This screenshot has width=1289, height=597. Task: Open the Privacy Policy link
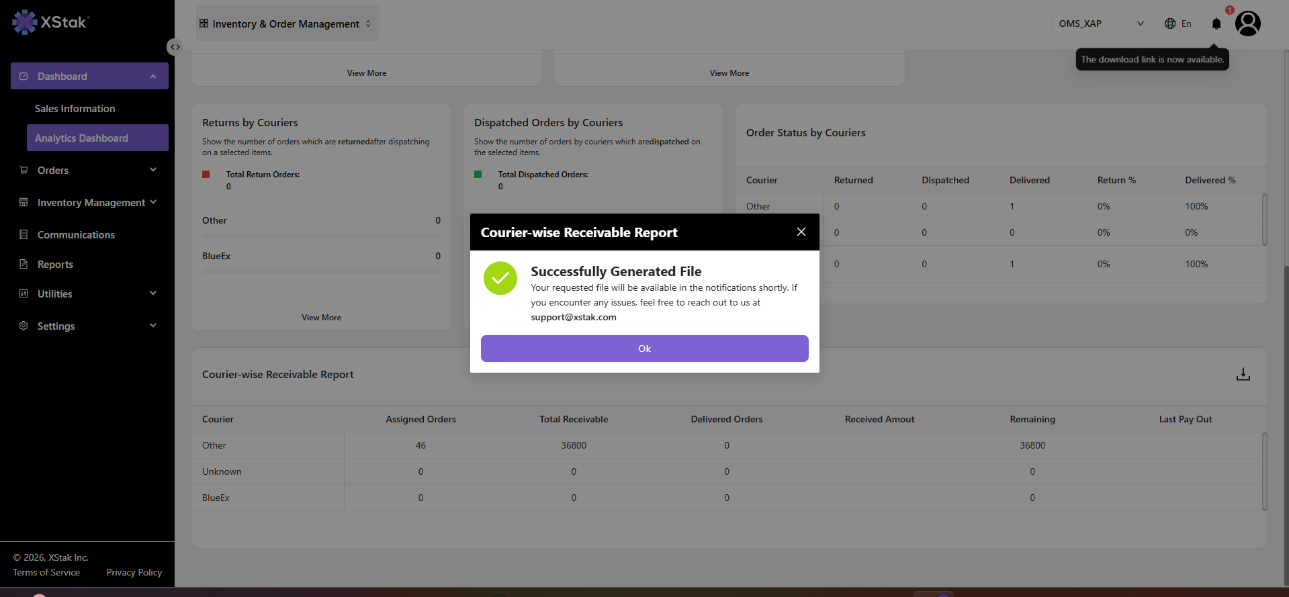pos(134,572)
